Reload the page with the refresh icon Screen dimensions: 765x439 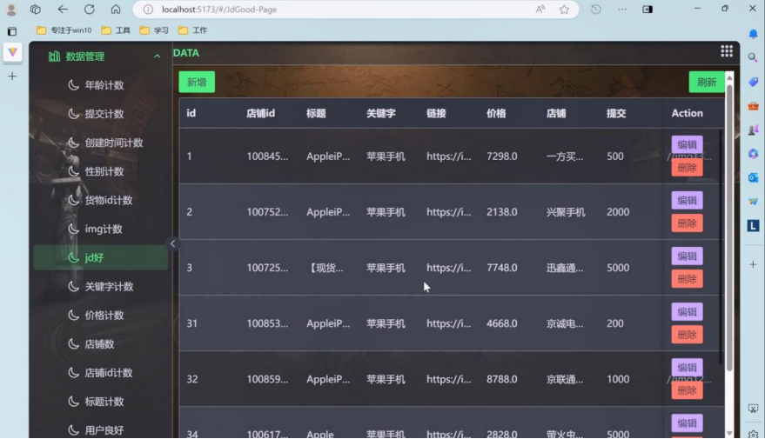90,10
